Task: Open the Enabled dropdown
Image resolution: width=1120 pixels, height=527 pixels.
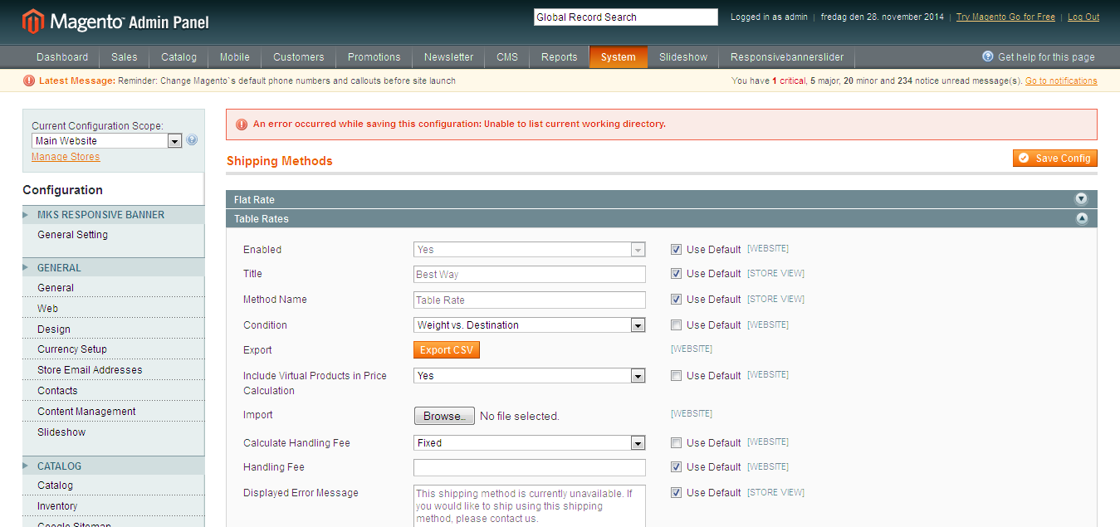Action: pos(530,249)
